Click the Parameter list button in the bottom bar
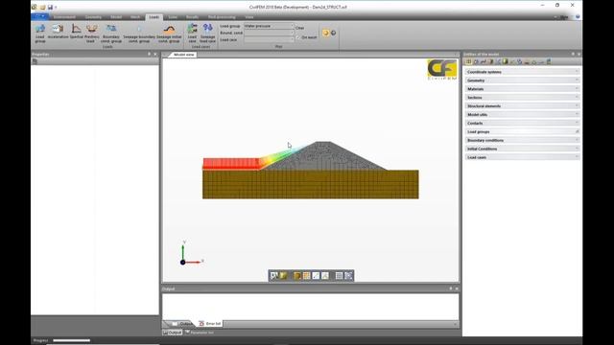The width and height of the screenshot is (614, 345). [x=200, y=333]
